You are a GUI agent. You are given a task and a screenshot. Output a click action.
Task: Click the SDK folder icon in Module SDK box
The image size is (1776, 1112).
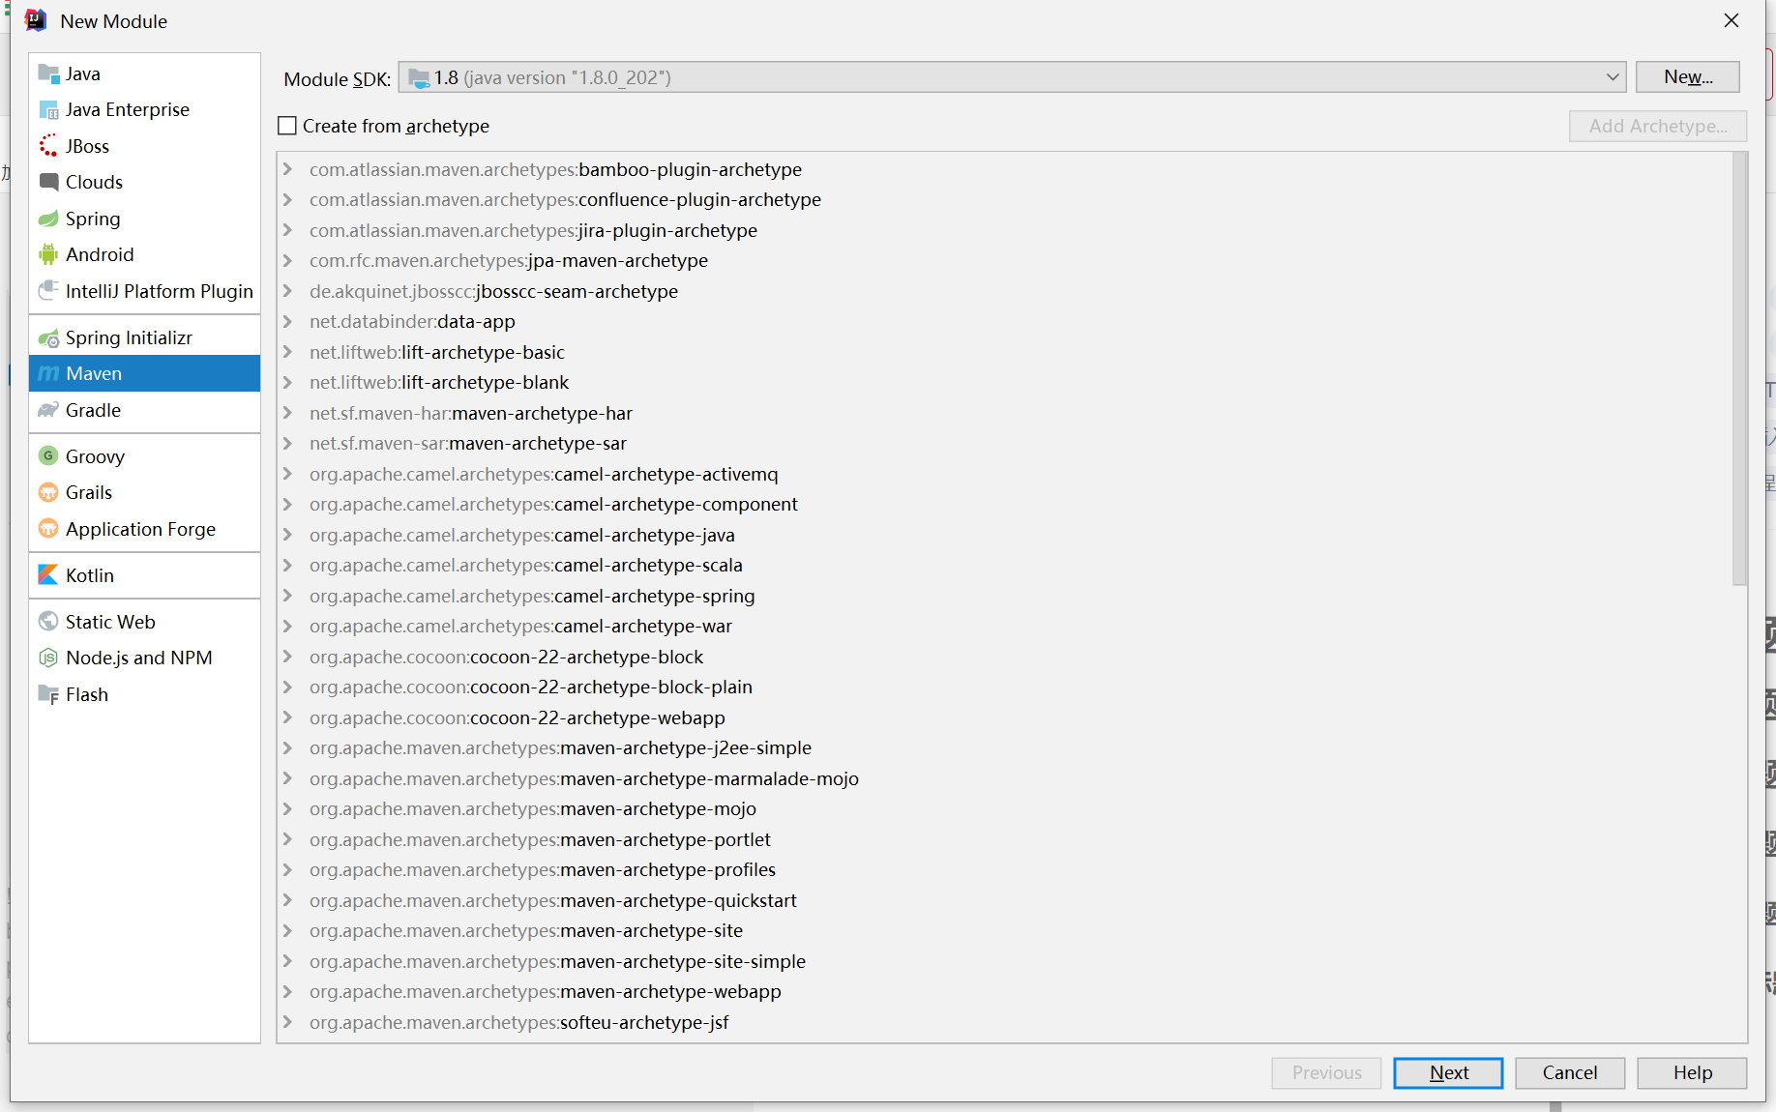coord(419,77)
